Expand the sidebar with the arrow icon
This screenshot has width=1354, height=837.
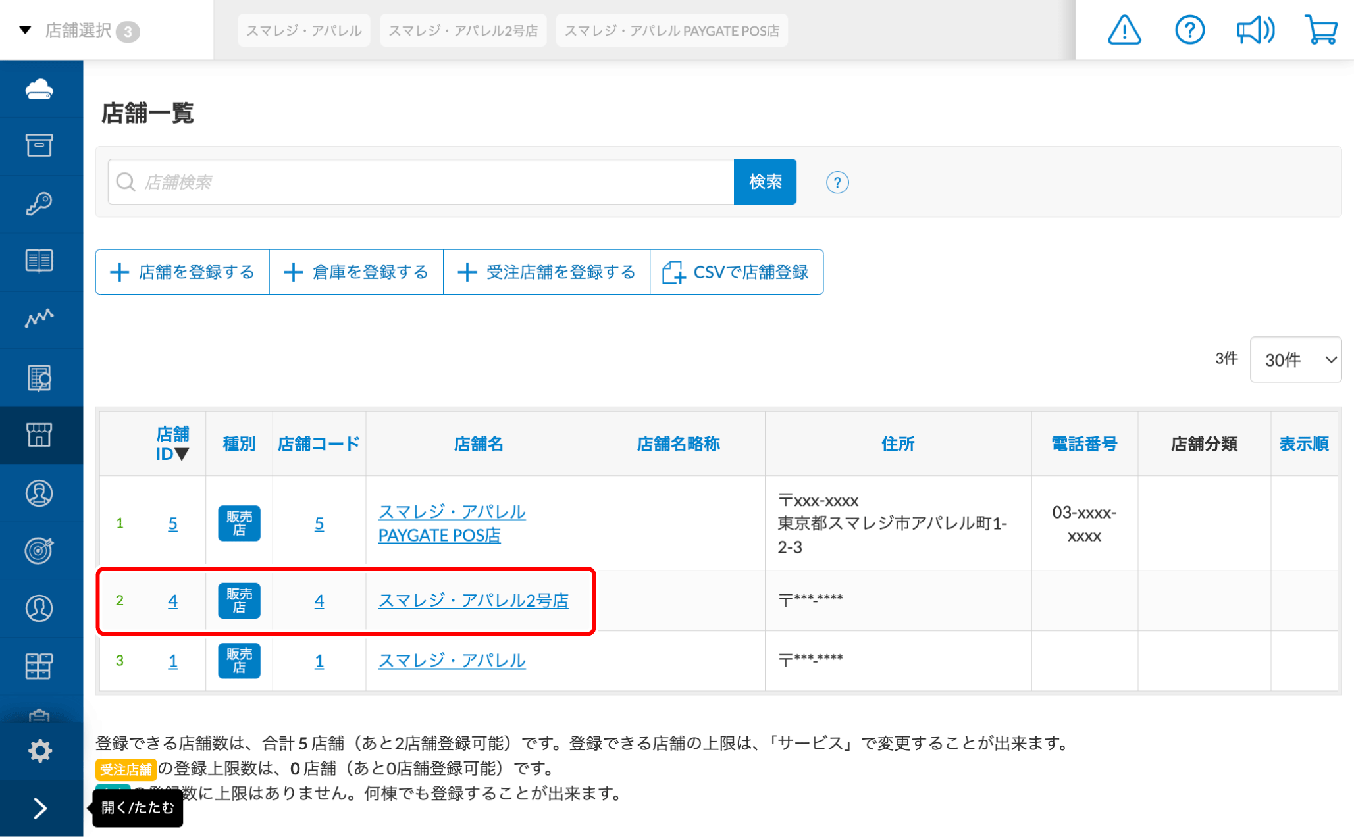(x=39, y=808)
